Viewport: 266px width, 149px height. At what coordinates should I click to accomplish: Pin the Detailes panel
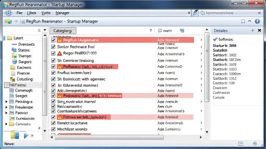point(252,31)
